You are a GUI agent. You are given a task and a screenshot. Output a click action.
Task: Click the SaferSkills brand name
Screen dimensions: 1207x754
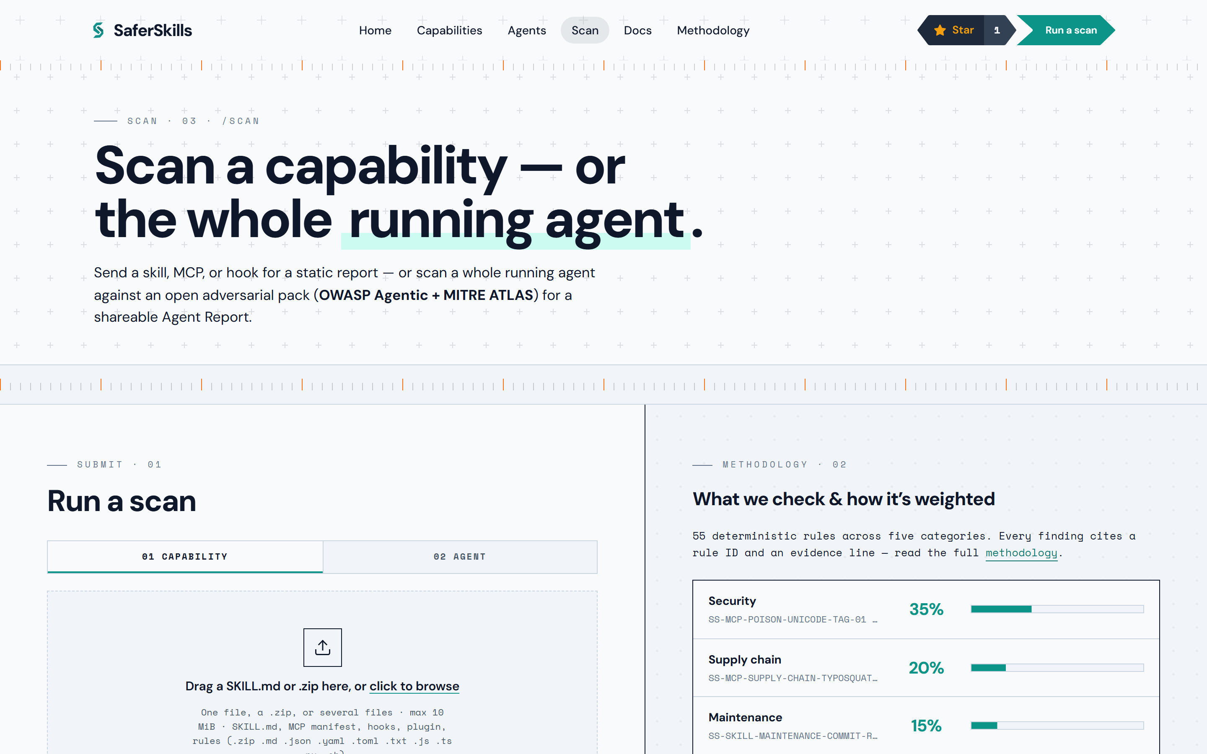[x=153, y=31]
